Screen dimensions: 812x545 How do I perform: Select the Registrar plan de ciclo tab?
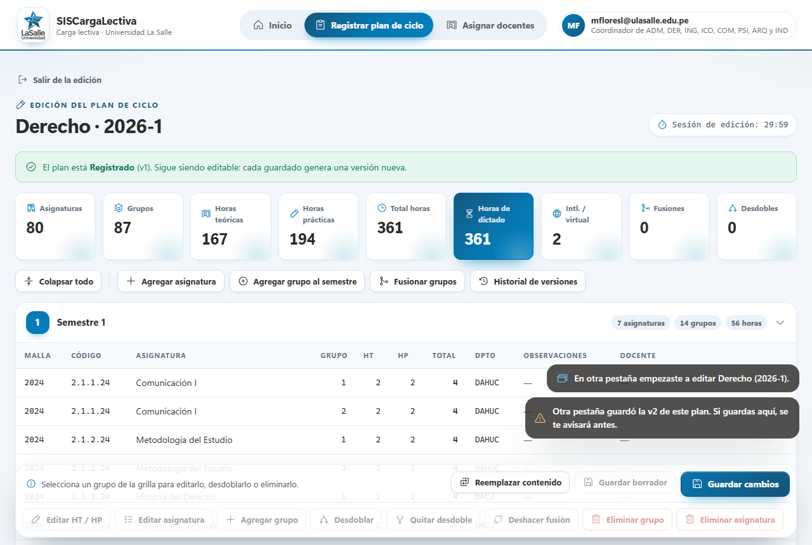(x=369, y=25)
